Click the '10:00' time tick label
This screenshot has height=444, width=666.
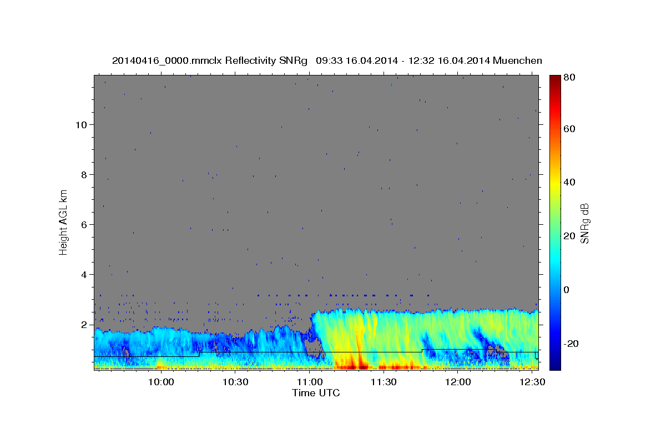click(x=162, y=382)
